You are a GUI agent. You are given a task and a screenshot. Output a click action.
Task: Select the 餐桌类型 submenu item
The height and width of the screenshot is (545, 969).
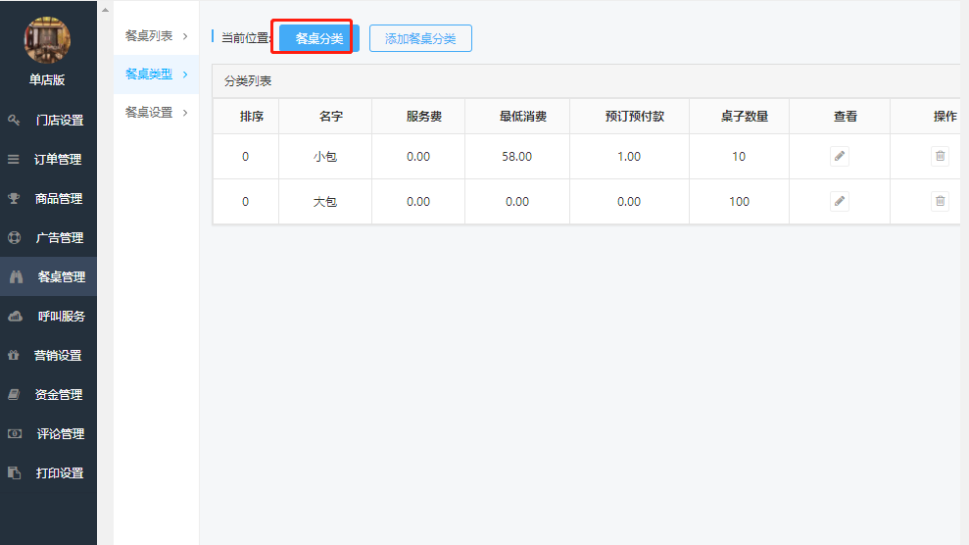[x=157, y=74]
